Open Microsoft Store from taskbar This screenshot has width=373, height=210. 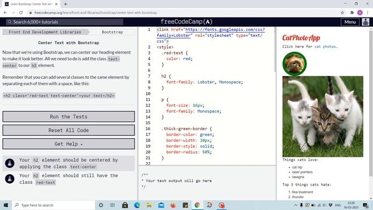tap(125, 205)
